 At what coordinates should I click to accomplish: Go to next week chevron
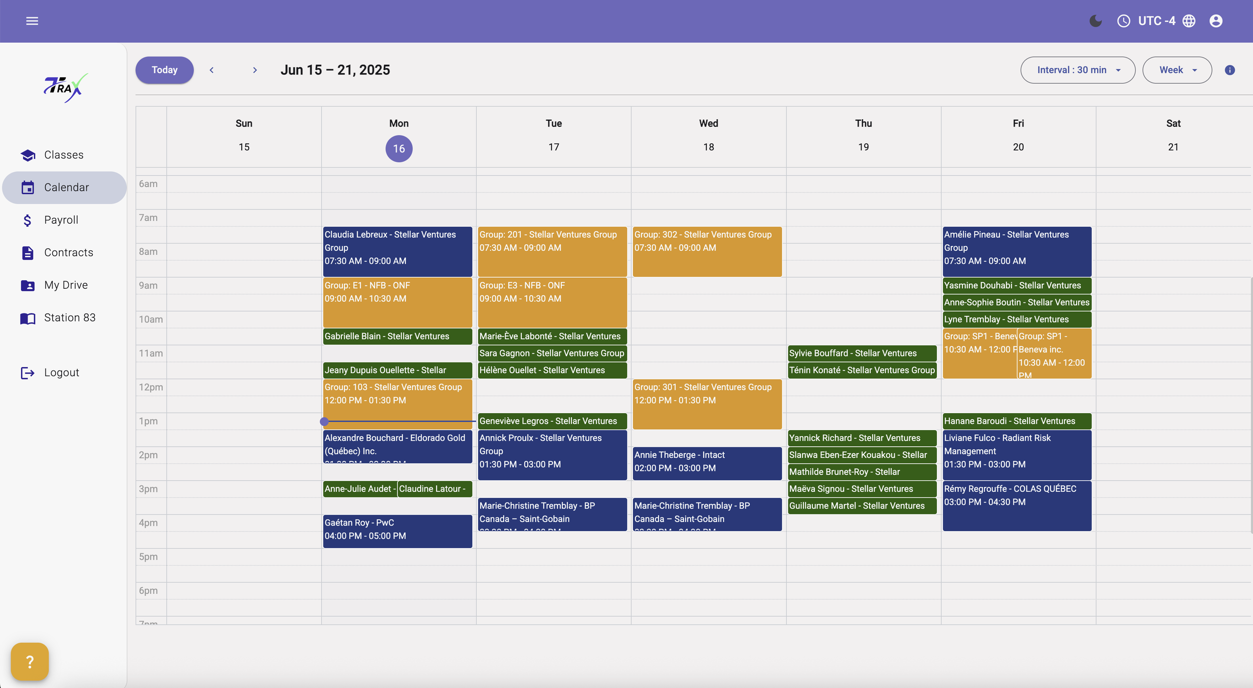tap(255, 70)
